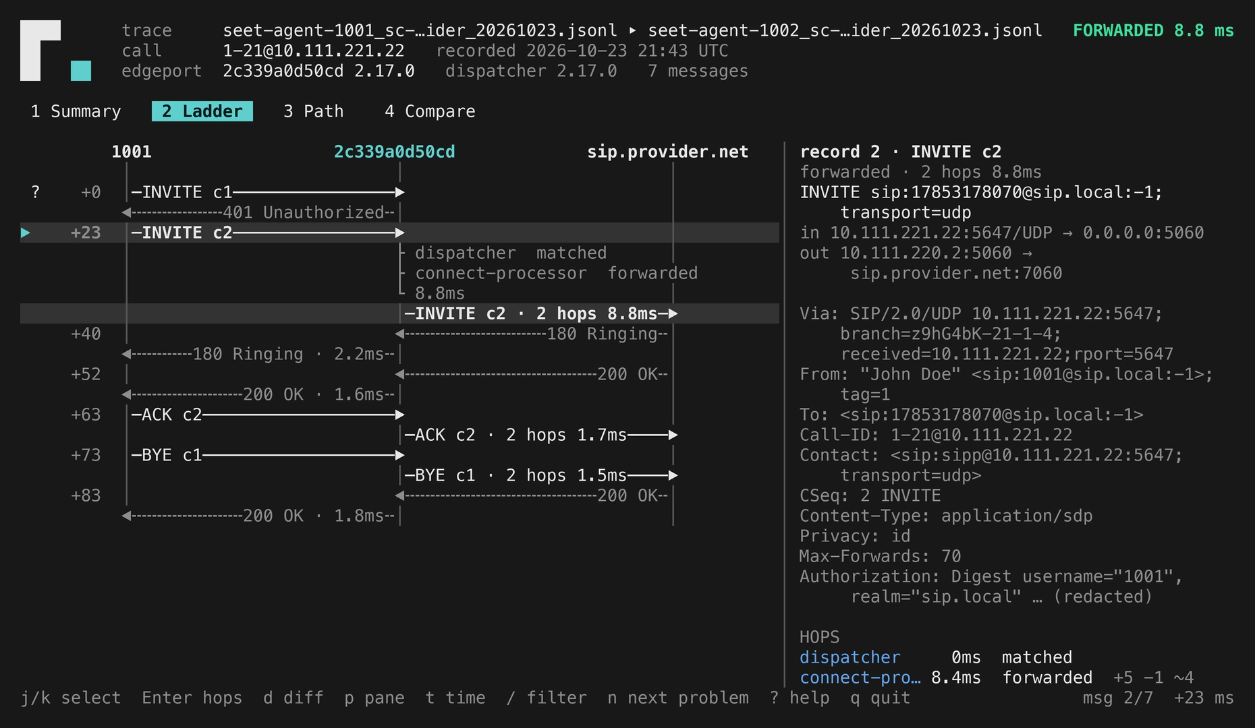1255x728 pixels.
Task: Click the dispatcher matched hop line
Action: click(511, 253)
